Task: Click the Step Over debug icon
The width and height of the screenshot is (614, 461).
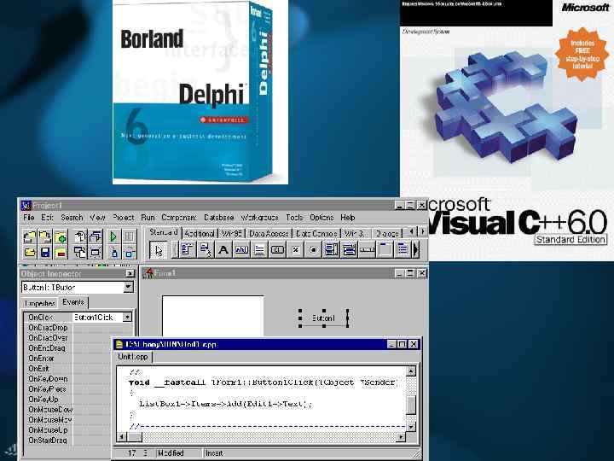Action: (x=129, y=252)
